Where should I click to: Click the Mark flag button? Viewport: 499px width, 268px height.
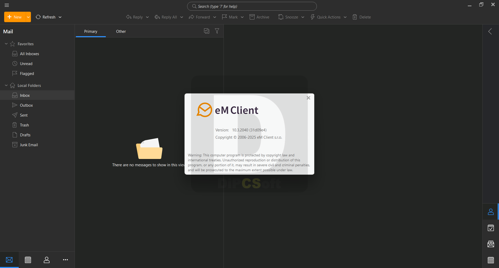point(230,17)
